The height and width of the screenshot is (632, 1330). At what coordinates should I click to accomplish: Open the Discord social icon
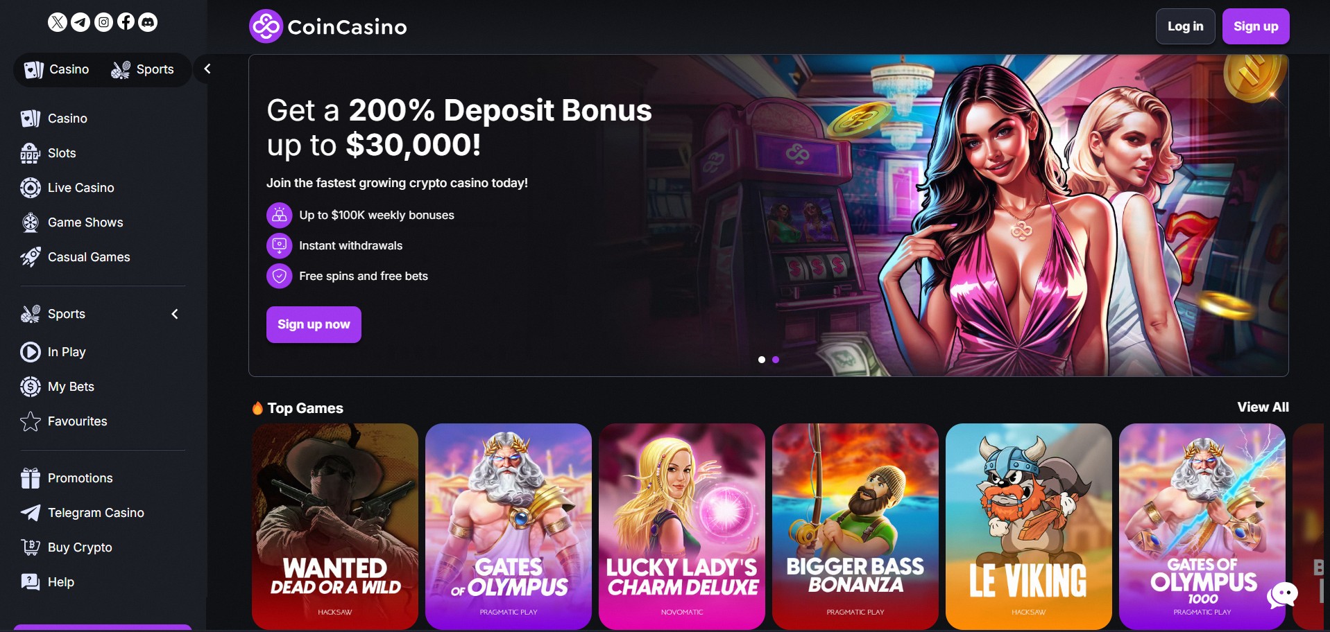tap(148, 22)
